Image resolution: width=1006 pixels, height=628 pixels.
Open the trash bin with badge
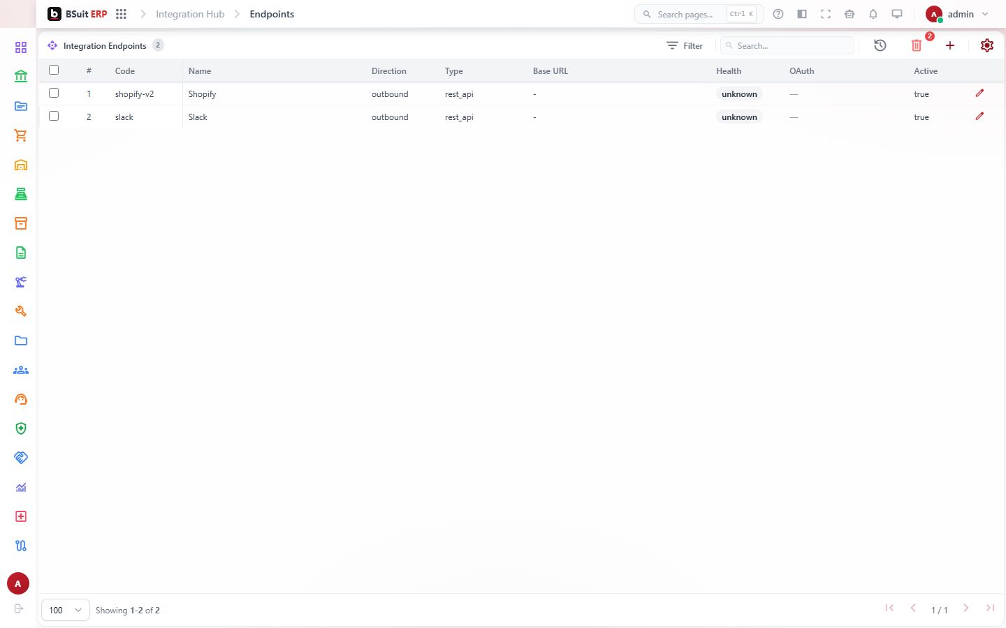click(x=917, y=45)
